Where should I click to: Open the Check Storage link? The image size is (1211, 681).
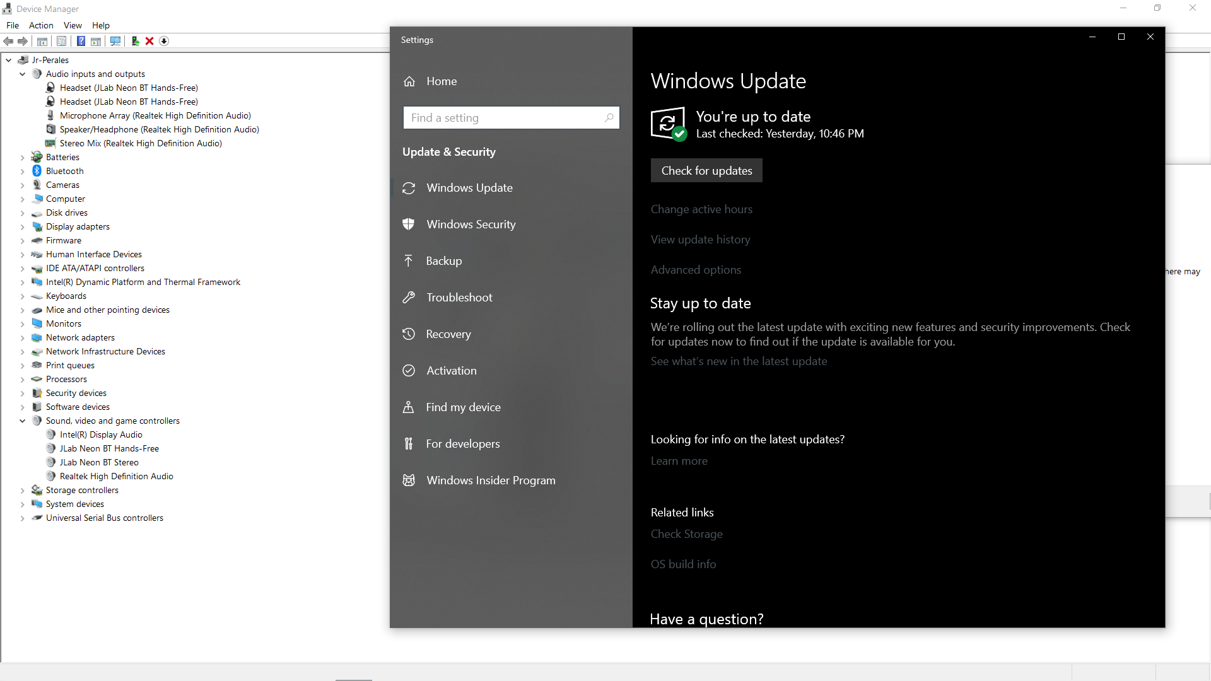pos(687,534)
